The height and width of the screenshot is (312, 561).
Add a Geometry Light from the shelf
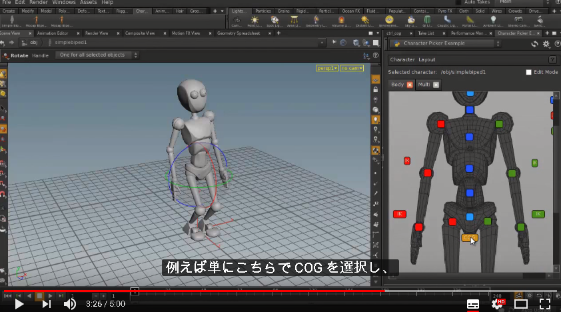[316, 21]
